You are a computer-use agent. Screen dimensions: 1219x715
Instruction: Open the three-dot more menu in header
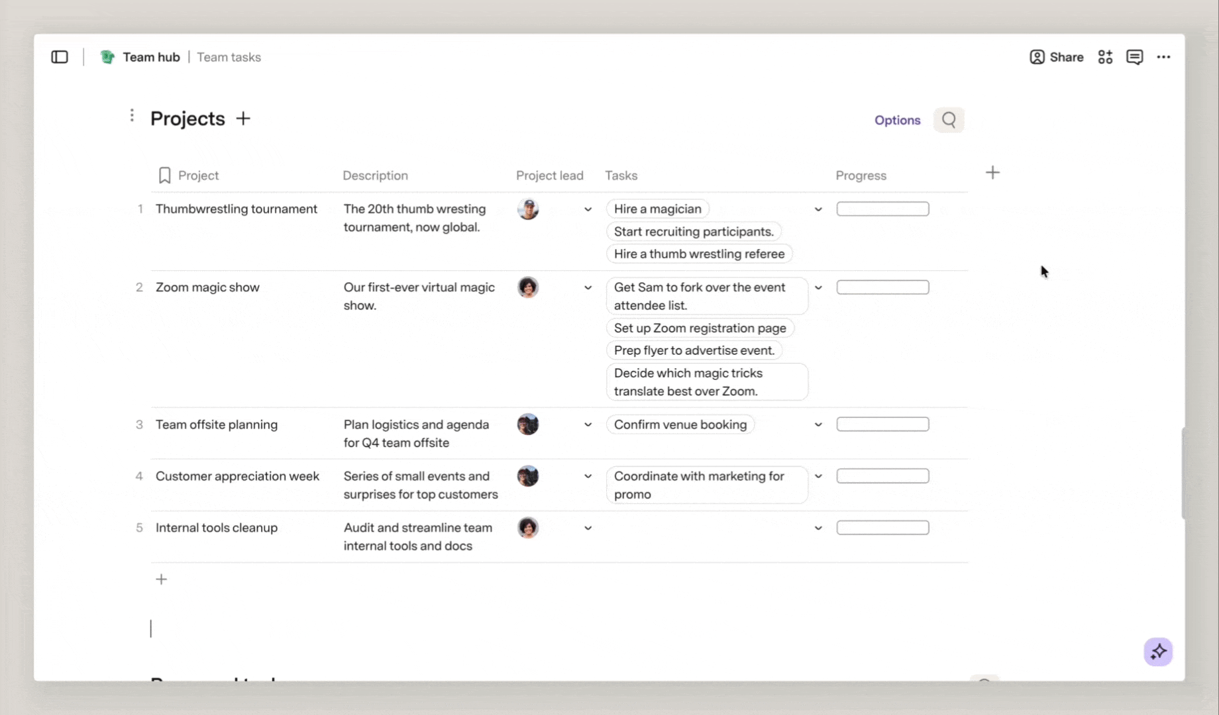coord(1163,57)
